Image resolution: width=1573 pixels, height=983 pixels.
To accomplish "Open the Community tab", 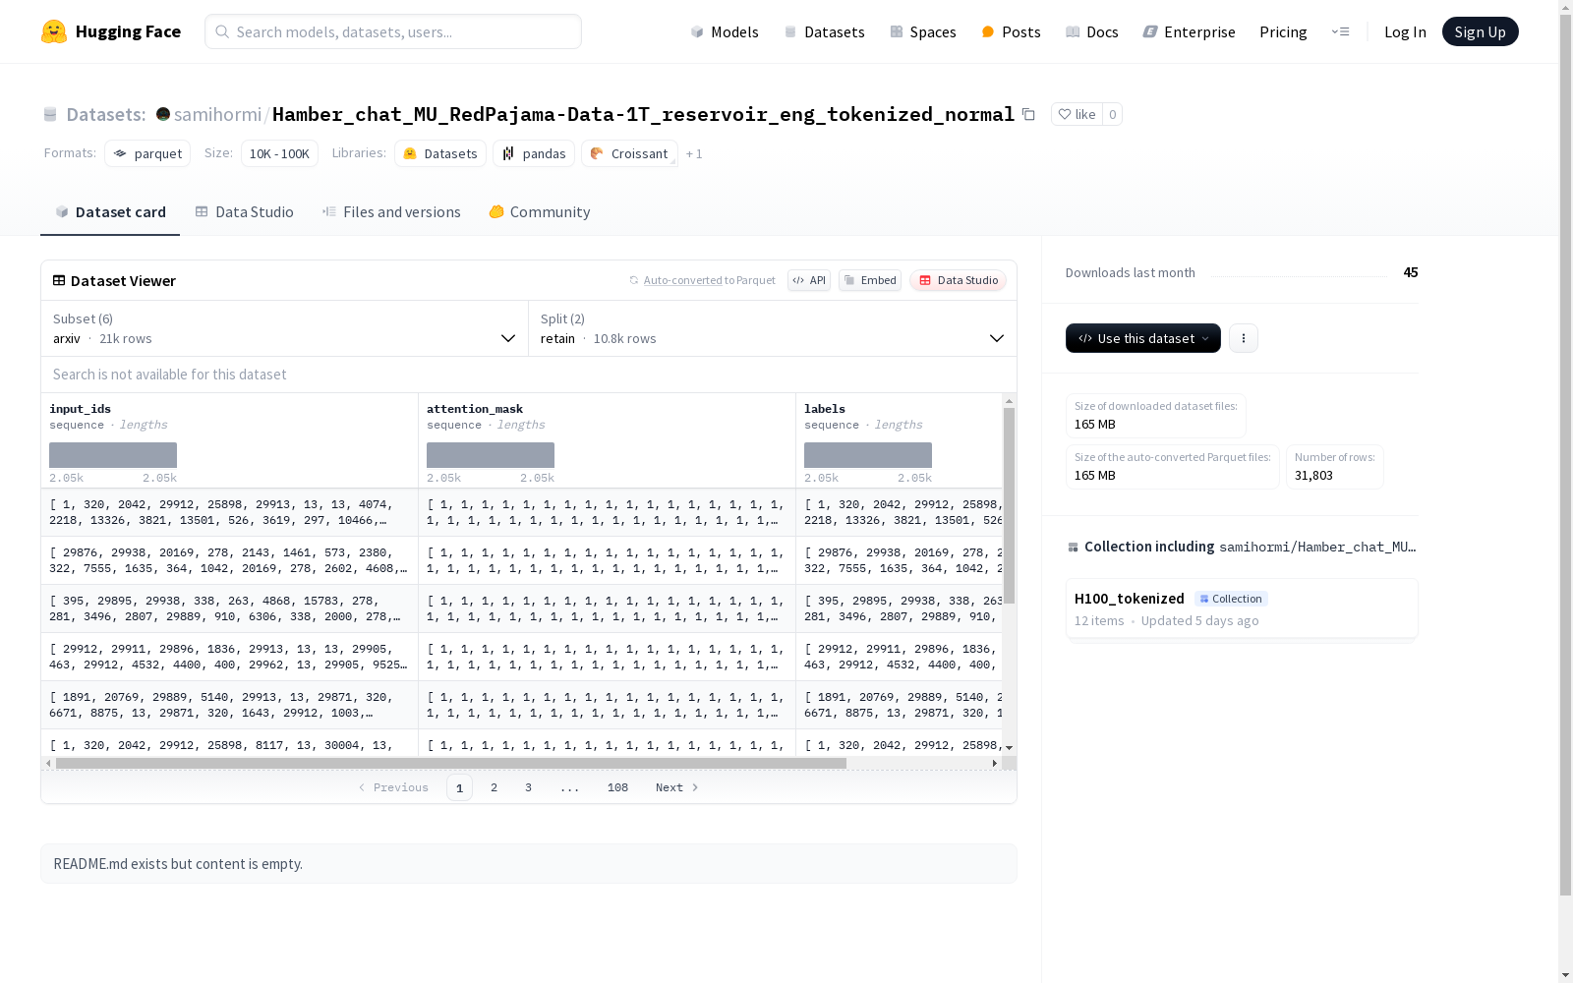I will tap(539, 211).
